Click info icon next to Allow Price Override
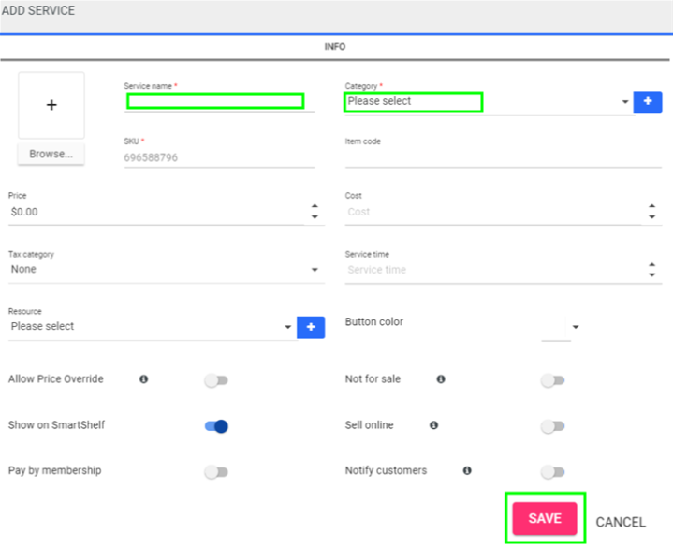This screenshot has height=549, width=673. click(143, 379)
